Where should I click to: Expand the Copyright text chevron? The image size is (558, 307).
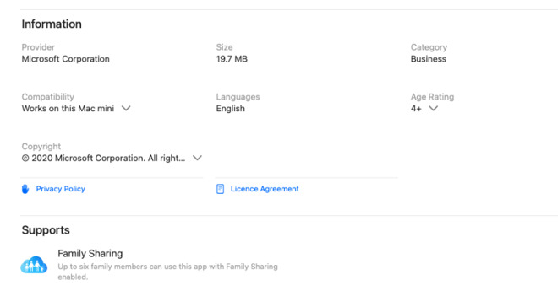pos(198,158)
